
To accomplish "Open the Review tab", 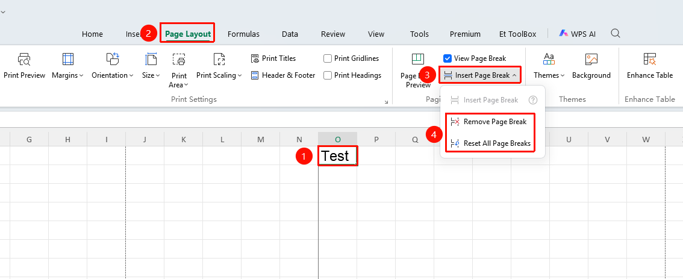I will pyautogui.click(x=333, y=34).
